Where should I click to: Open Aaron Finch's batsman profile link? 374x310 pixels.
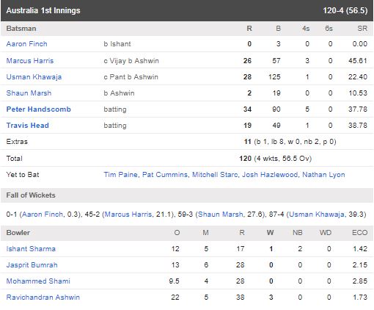coord(26,44)
